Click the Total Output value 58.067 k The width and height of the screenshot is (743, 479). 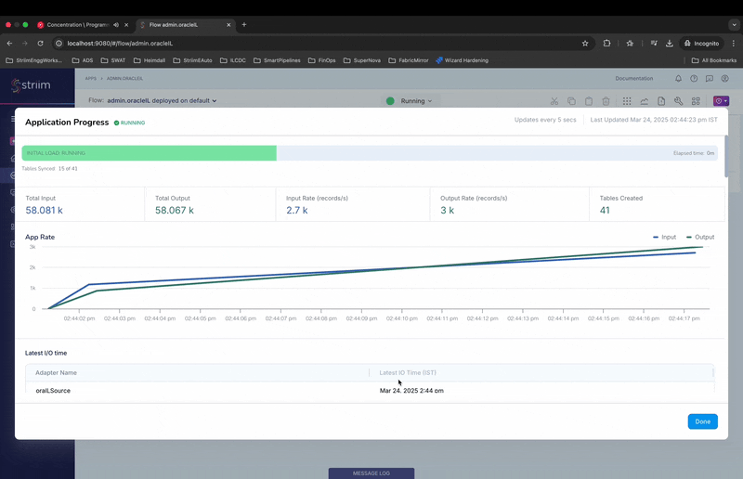(175, 211)
